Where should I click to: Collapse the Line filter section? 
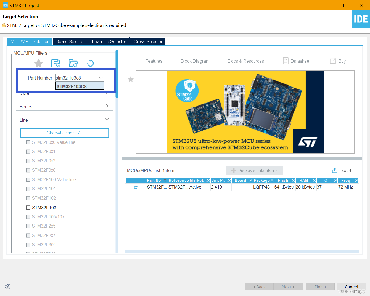(107, 119)
